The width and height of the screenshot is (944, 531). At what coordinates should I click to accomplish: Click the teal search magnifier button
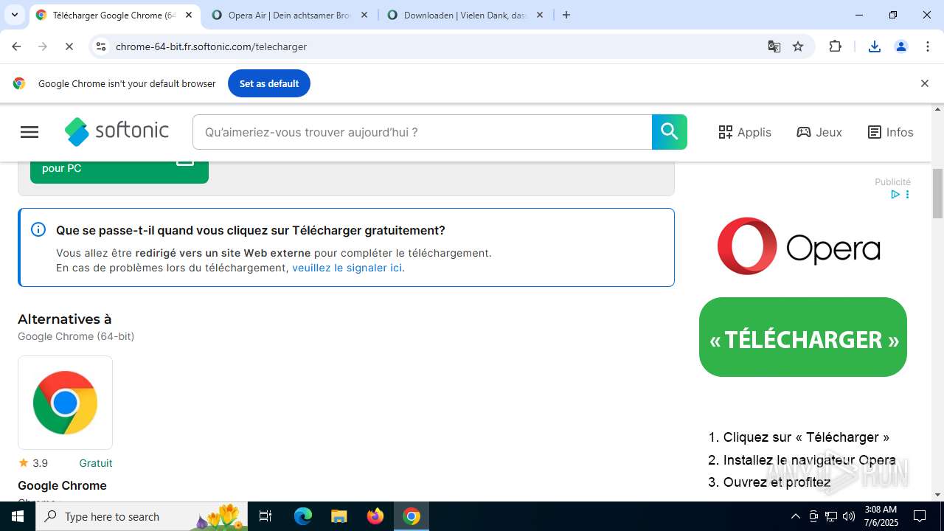[x=670, y=132]
